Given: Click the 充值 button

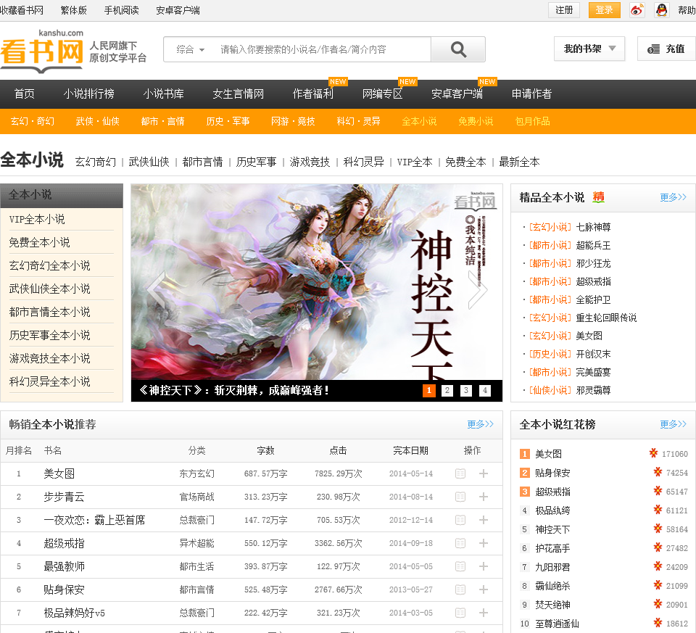Looking at the screenshot, I should click(x=667, y=49).
